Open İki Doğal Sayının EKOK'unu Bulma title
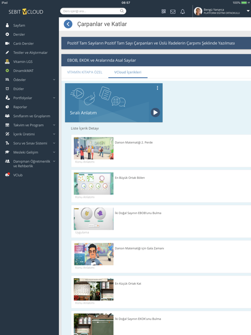The height and width of the screenshot is (335, 251). click(138, 319)
